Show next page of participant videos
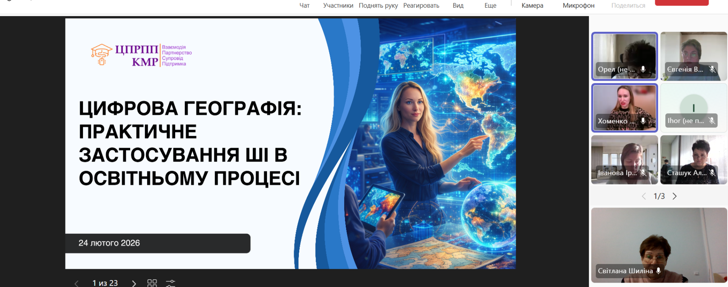The image size is (728, 287). pyautogui.click(x=675, y=196)
